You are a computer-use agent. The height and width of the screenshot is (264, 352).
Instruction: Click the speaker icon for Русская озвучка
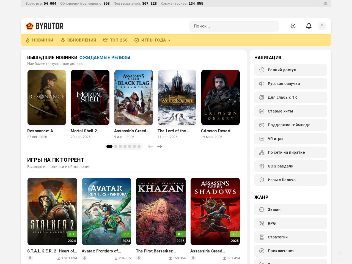pyautogui.click(x=262, y=84)
